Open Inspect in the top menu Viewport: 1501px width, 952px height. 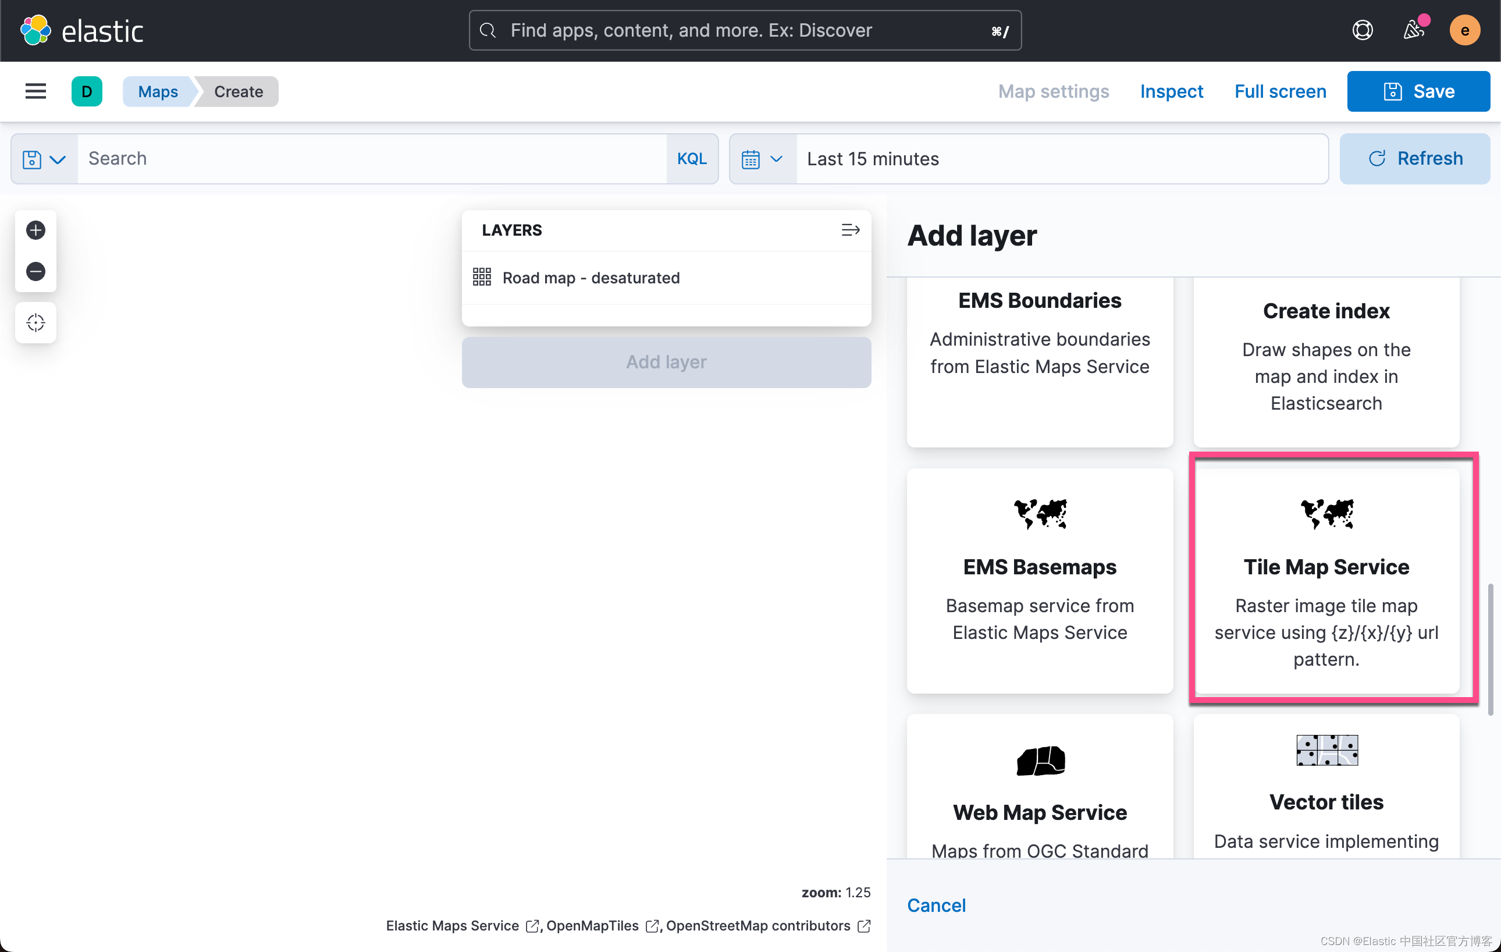tap(1171, 91)
